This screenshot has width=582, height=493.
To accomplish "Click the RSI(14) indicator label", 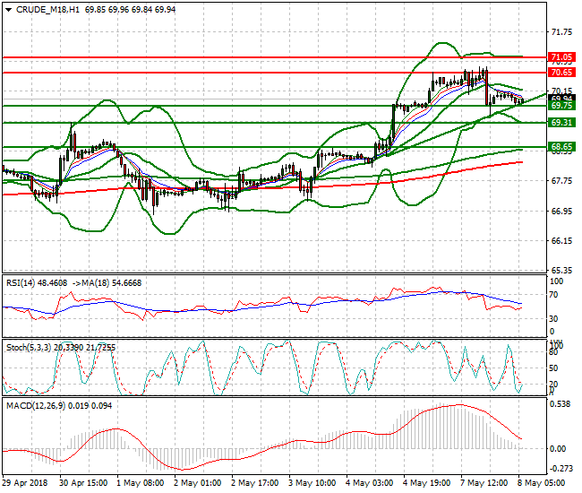I will [x=24, y=281].
